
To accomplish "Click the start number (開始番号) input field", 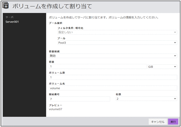I will 79,99.
